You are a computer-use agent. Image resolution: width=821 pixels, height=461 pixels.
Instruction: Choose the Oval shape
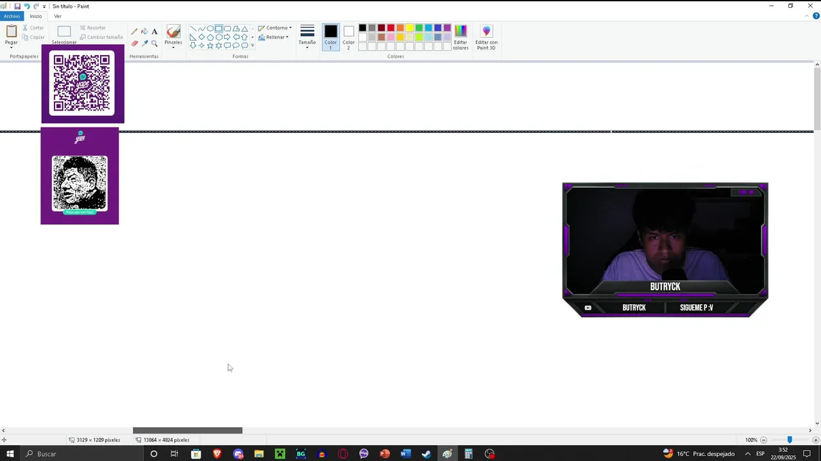[x=210, y=28]
